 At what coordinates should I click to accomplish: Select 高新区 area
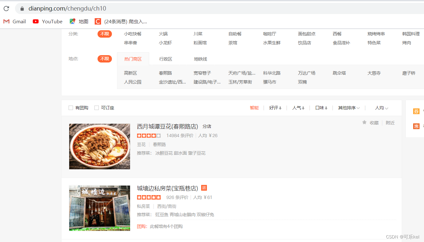click(x=130, y=73)
